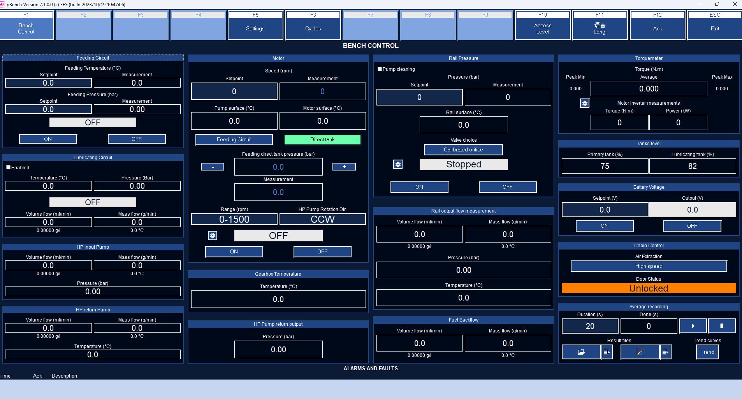The image size is (742, 399).
Task: Click the list icon beside the folder button
Action: click(607, 352)
